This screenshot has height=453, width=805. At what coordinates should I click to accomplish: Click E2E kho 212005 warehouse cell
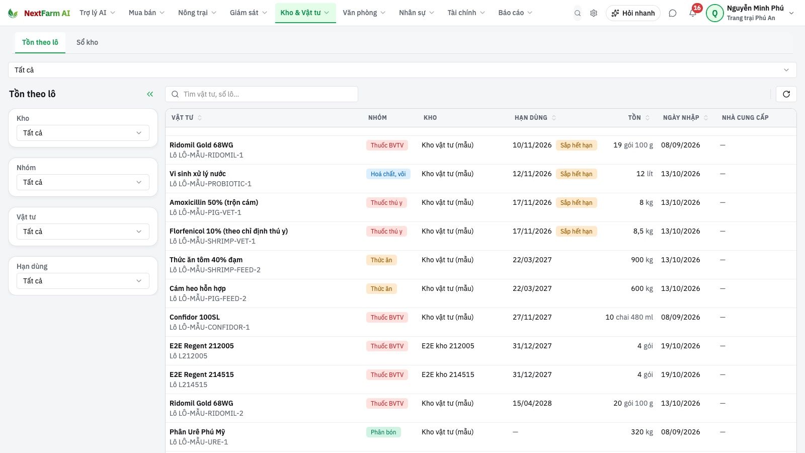(448, 346)
